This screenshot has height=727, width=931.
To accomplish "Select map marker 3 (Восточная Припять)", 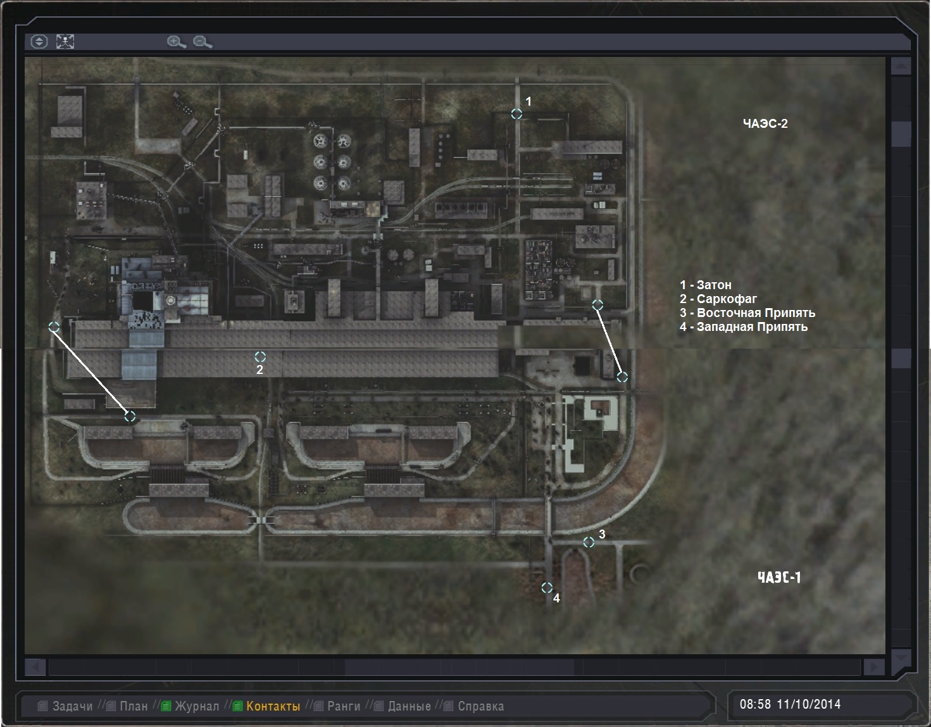I will 589,542.
